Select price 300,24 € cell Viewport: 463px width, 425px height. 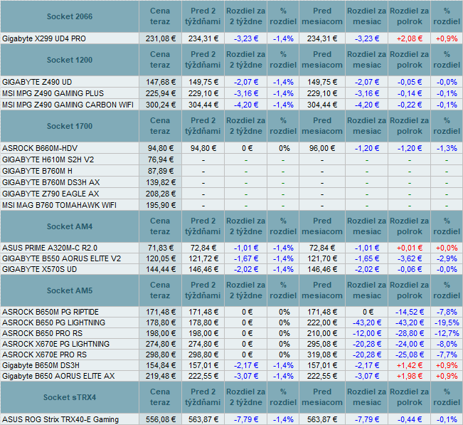point(160,105)
